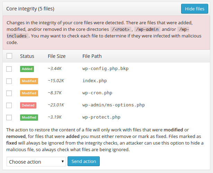Click the wp-config.php.bkp file path
The width and height of the screenshot is (213, 173).
tap(105, 69)
